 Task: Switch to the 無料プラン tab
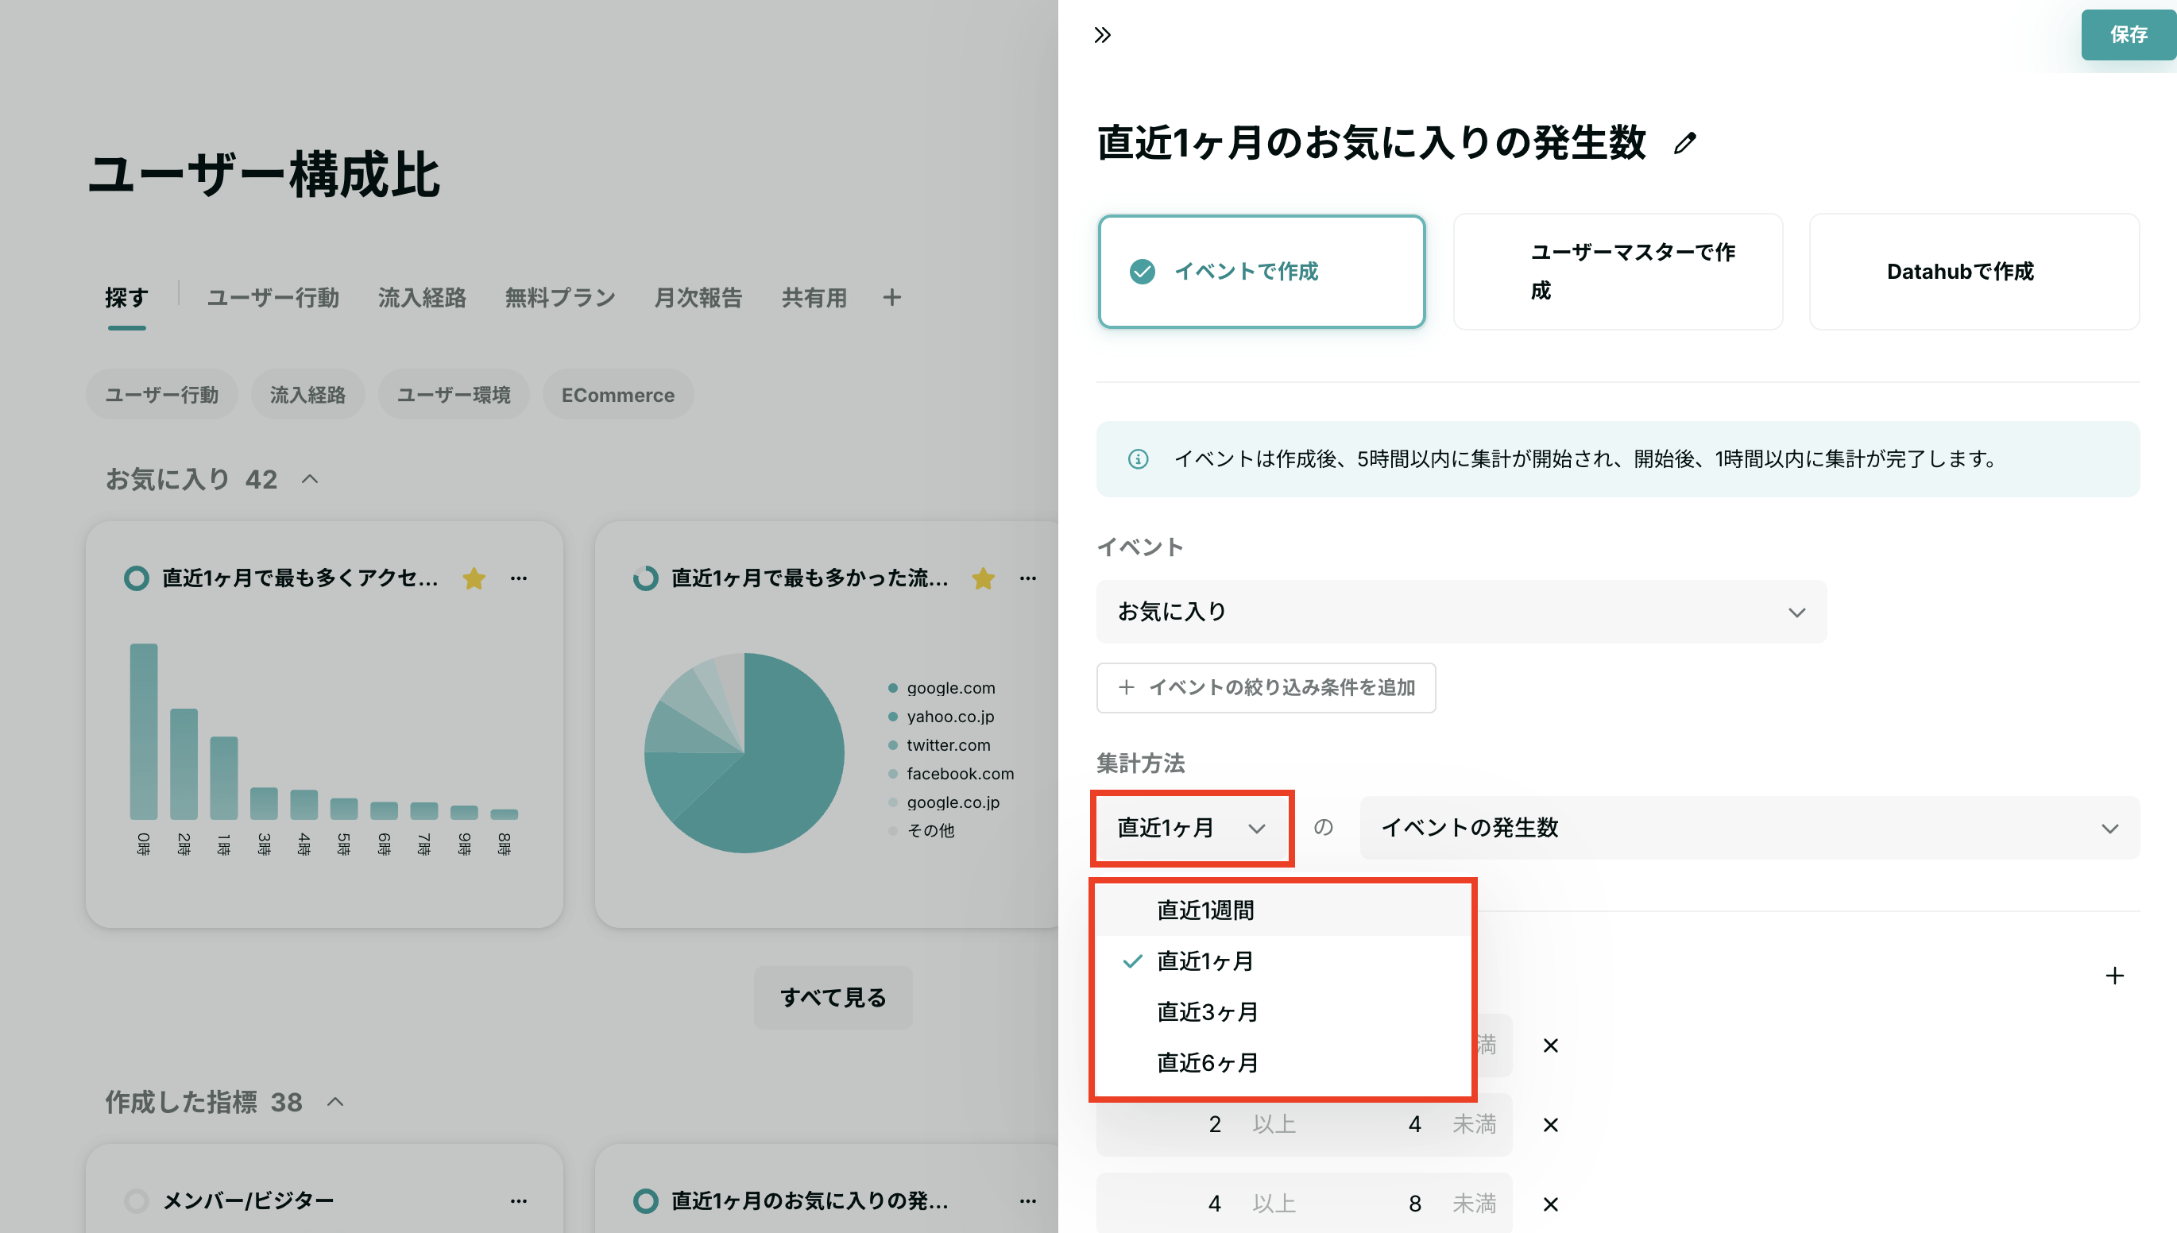[x=559, y=297]
